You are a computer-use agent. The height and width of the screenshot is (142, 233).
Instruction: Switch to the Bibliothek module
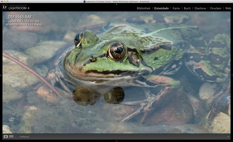(144, 8)
